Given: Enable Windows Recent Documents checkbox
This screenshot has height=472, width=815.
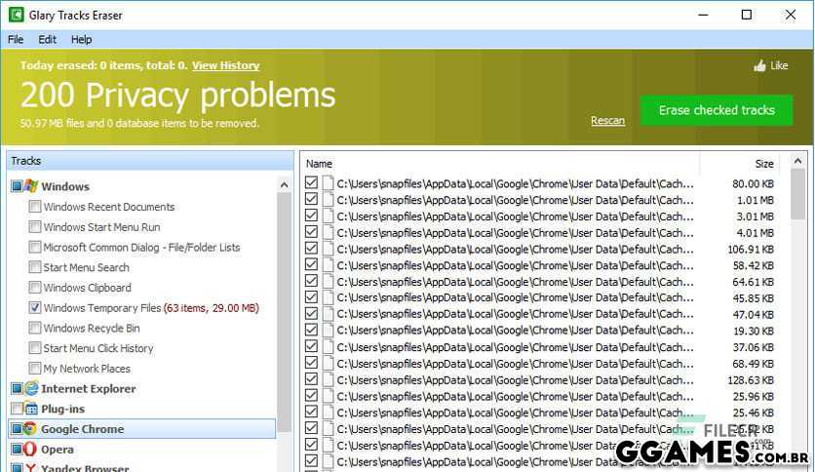Looking at the screenshot, I should [x=35, y=207].
